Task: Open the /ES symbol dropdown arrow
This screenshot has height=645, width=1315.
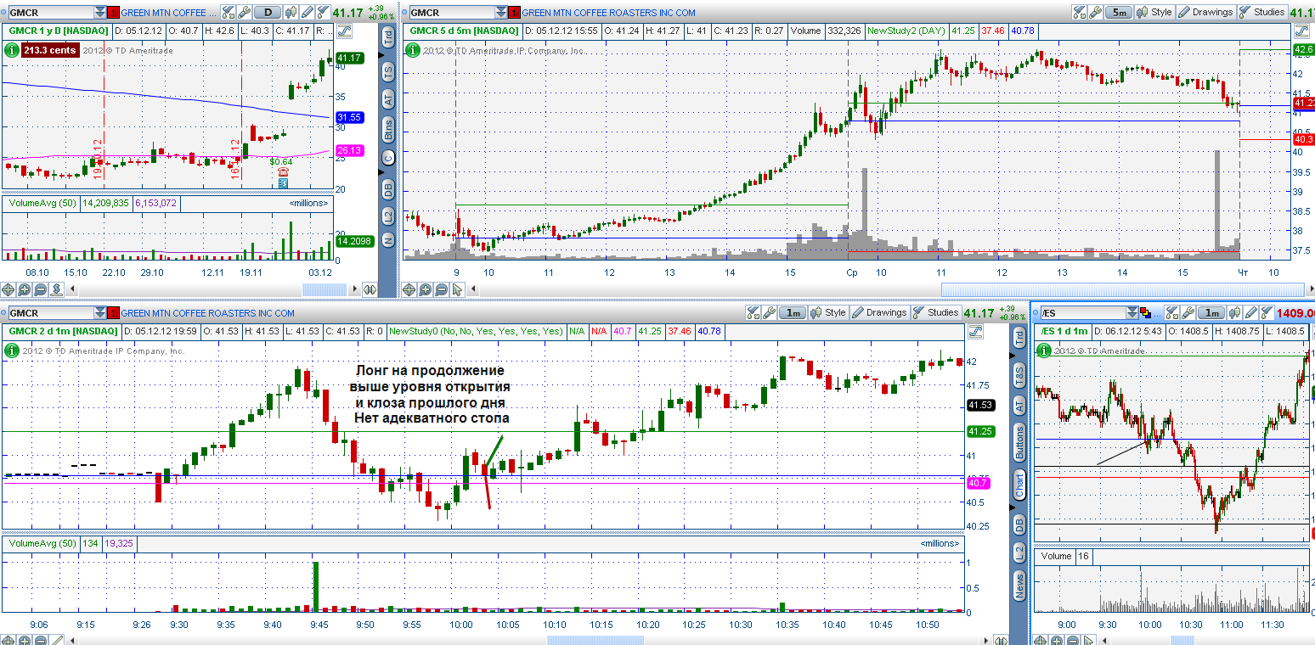Action: [x=1132, y=312]
